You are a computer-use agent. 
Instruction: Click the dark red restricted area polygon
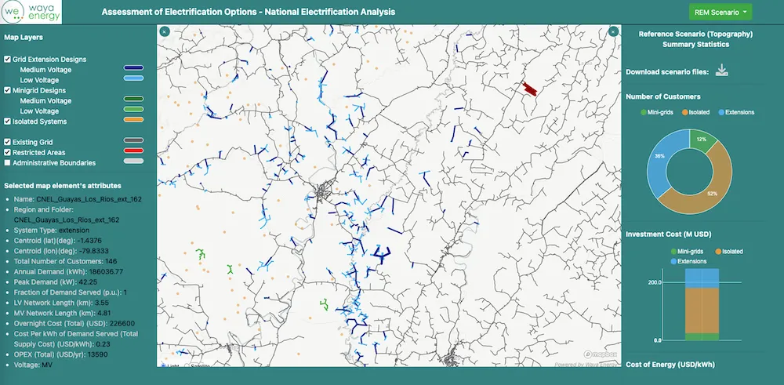tap(529, 89)
